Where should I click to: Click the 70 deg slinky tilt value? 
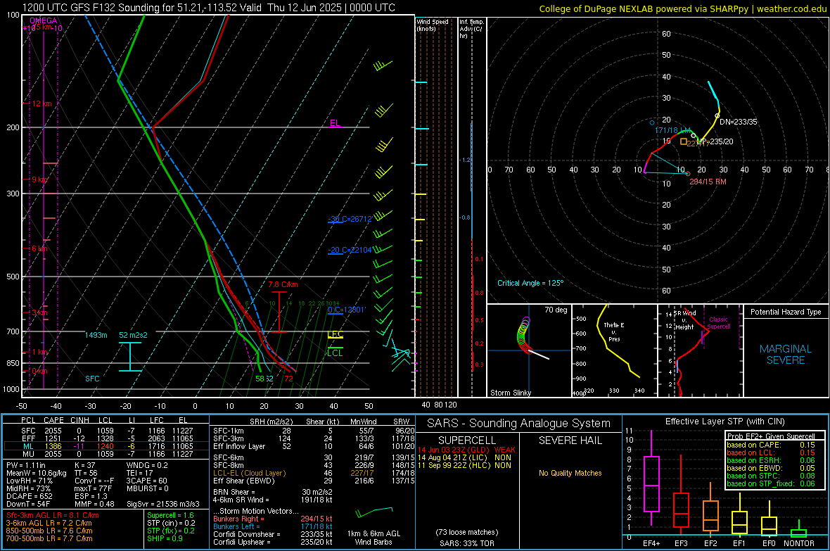point(556,310)
